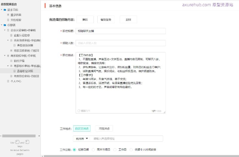Open the 商家资质审核-已驳回 page

(26, 50)
